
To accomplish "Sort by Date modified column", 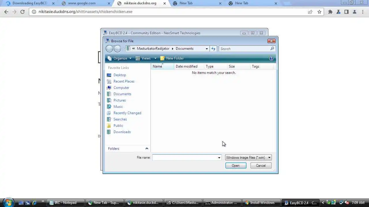I will tap(189, 66).
